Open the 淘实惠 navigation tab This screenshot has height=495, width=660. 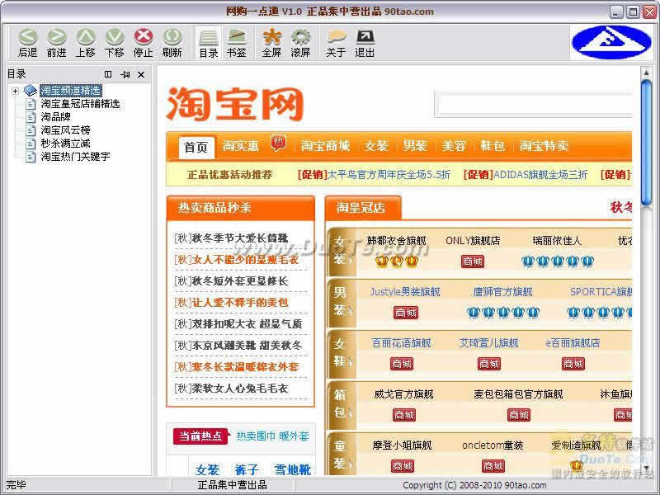(240, 146)
